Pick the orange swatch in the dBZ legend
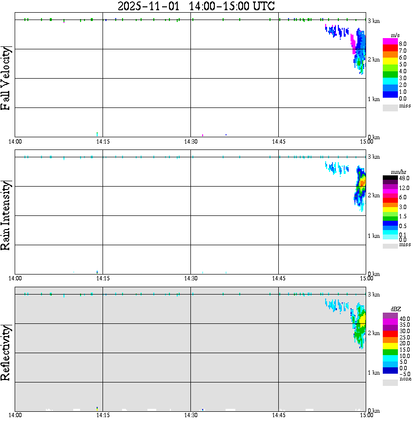 tap(390, 340)
